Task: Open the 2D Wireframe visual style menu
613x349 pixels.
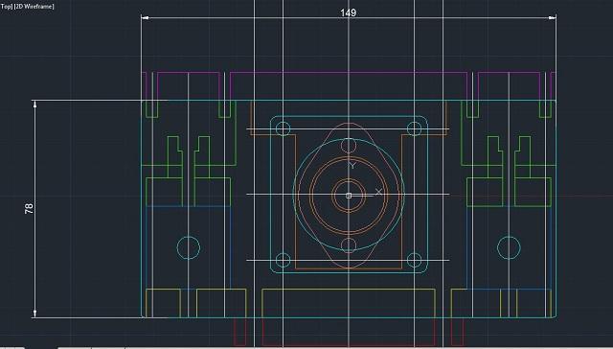Action: click(34, 7)
